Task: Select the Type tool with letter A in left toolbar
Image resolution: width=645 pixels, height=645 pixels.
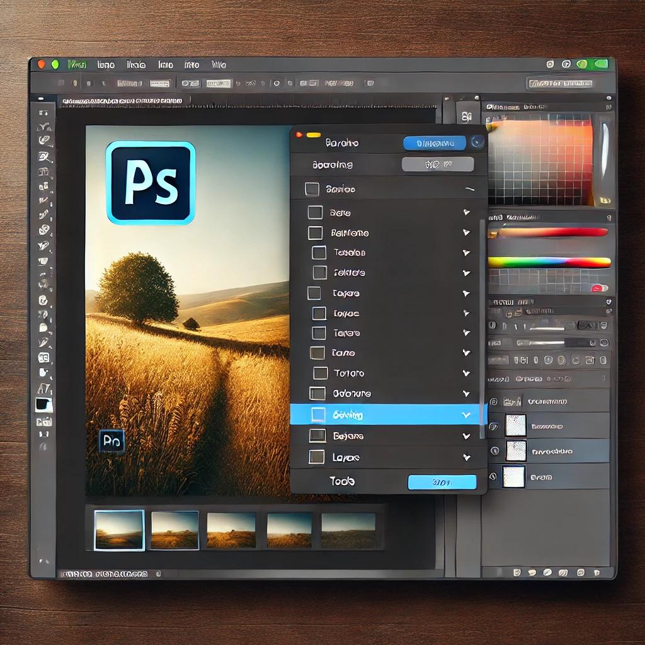Action: 44,388
